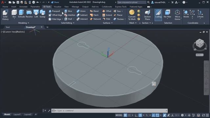
Task: Click MODEL space button in status bar
Action: click(119, 115)
